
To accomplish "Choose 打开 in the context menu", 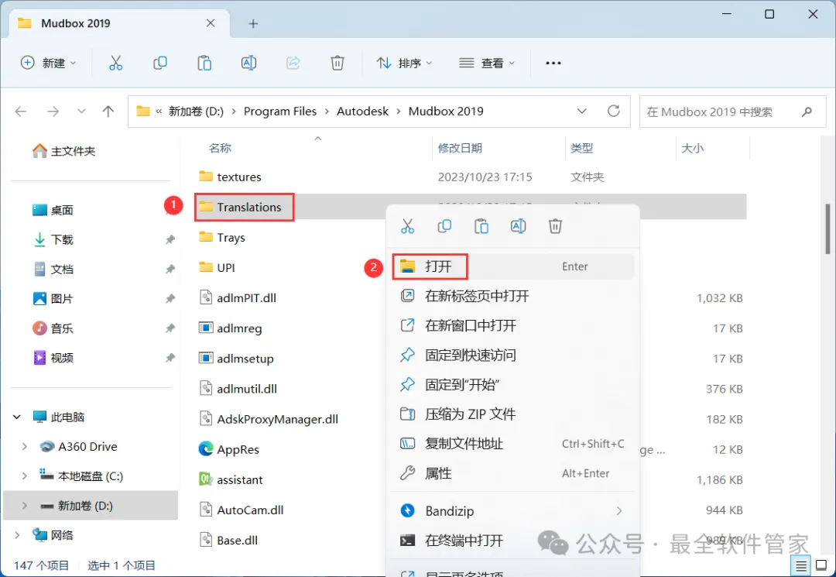I will click(512, 266).
